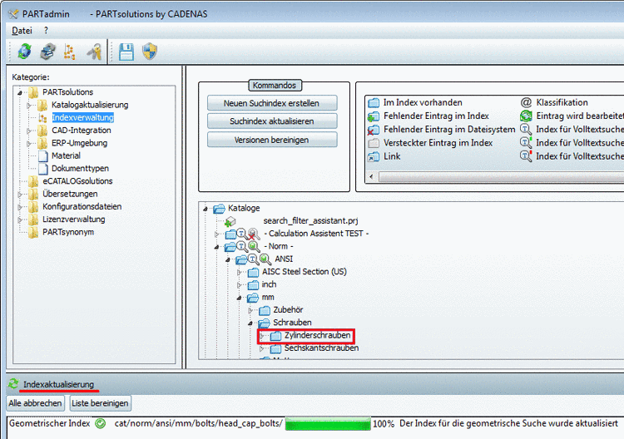
Task: Click red-crossed magnifier icon on Calculation Assistent row
Action: 254,234
